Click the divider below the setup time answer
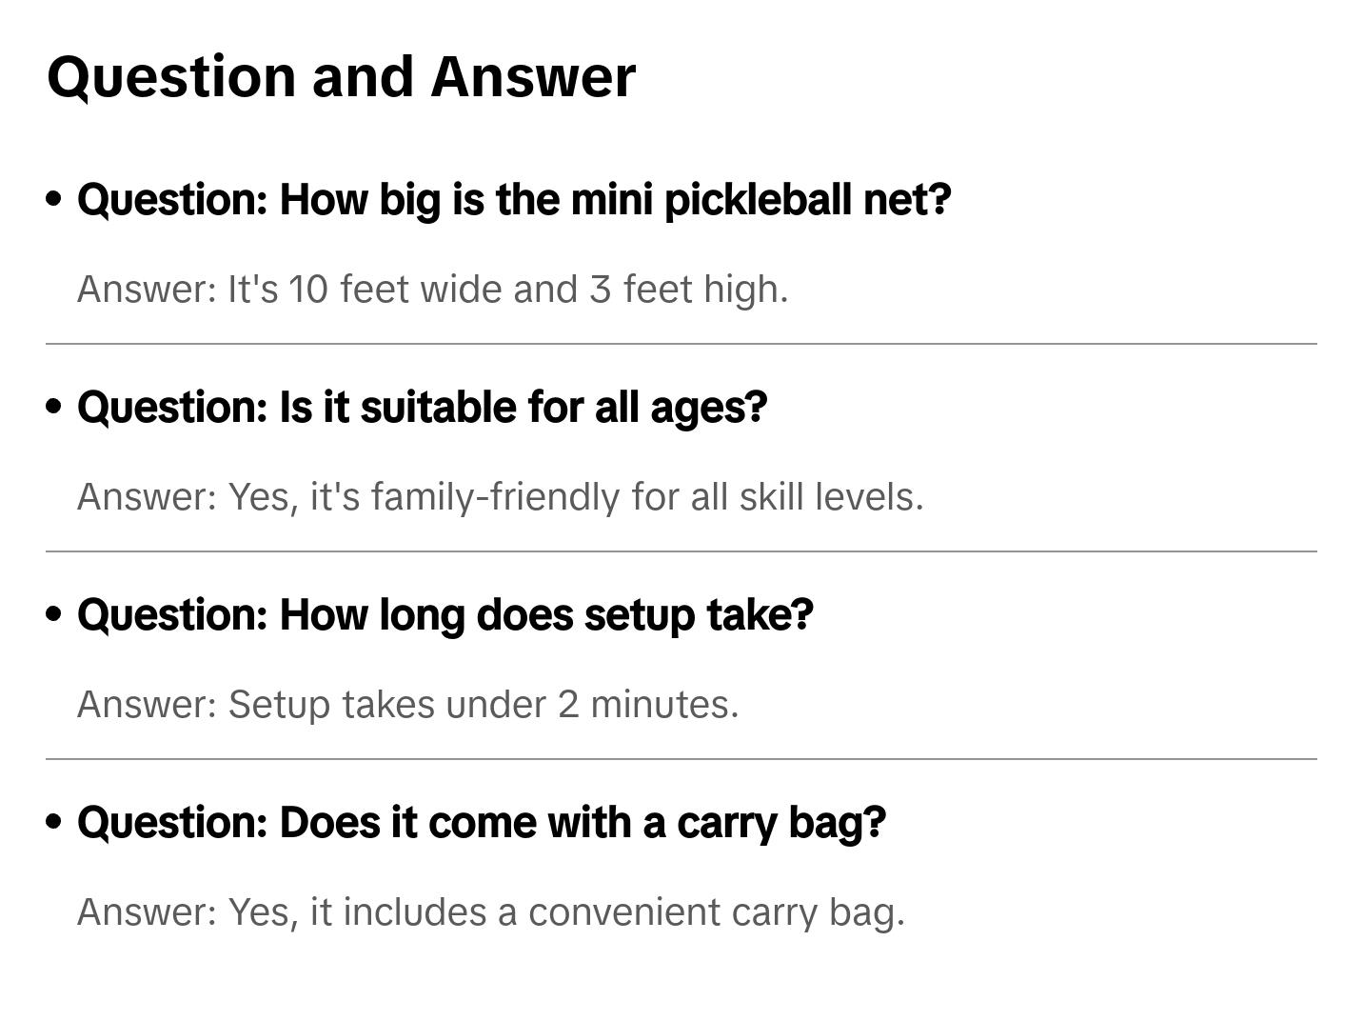Screen dimensions: 1363x1021 pos(681,759)
